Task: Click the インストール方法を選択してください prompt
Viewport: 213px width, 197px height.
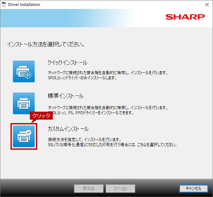Action: coord(46,44)
